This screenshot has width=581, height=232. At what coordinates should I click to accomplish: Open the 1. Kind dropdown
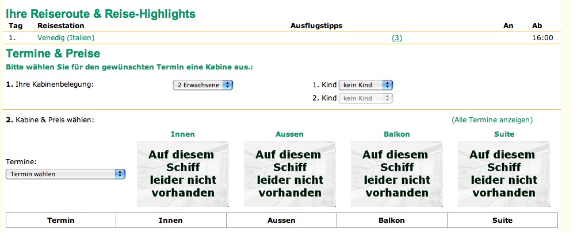pyautogui.click(x=366, y=85)
